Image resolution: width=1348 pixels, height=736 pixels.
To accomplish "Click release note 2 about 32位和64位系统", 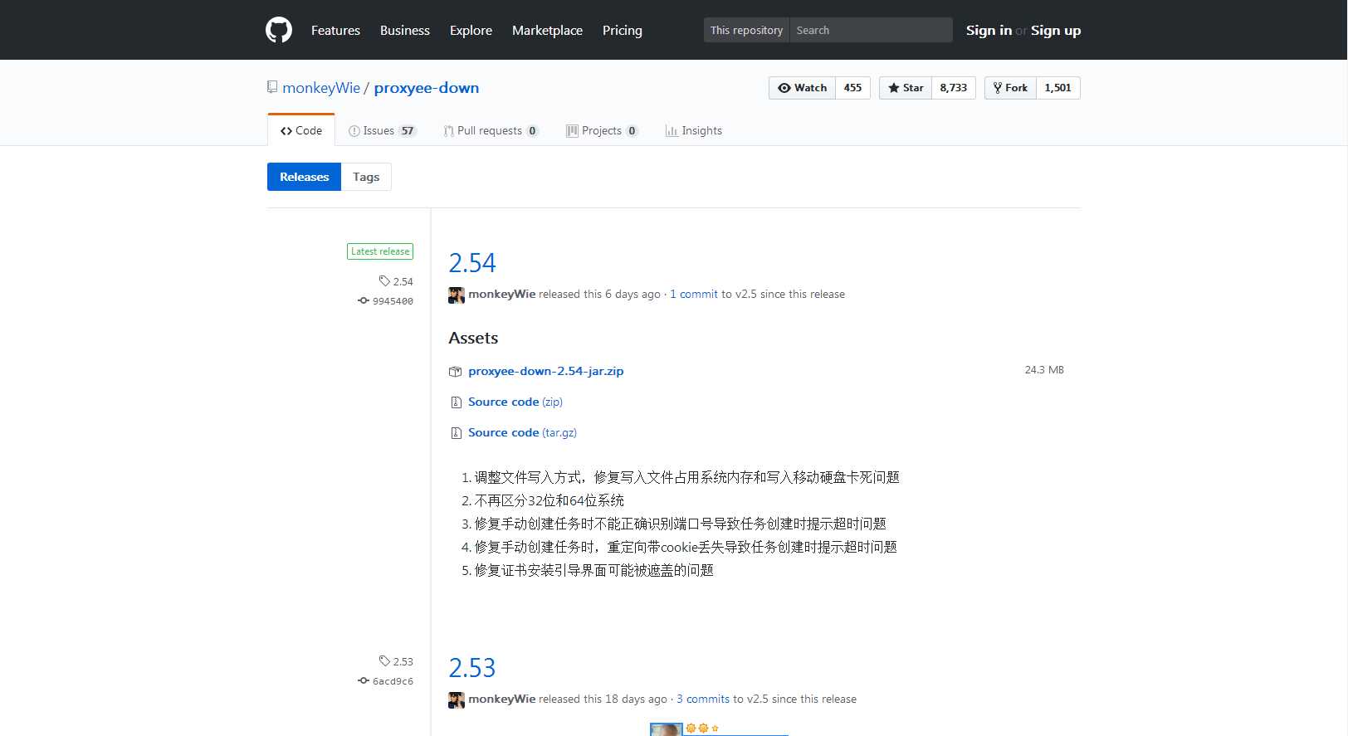I will pyautogui.click(x=549, y=500).
